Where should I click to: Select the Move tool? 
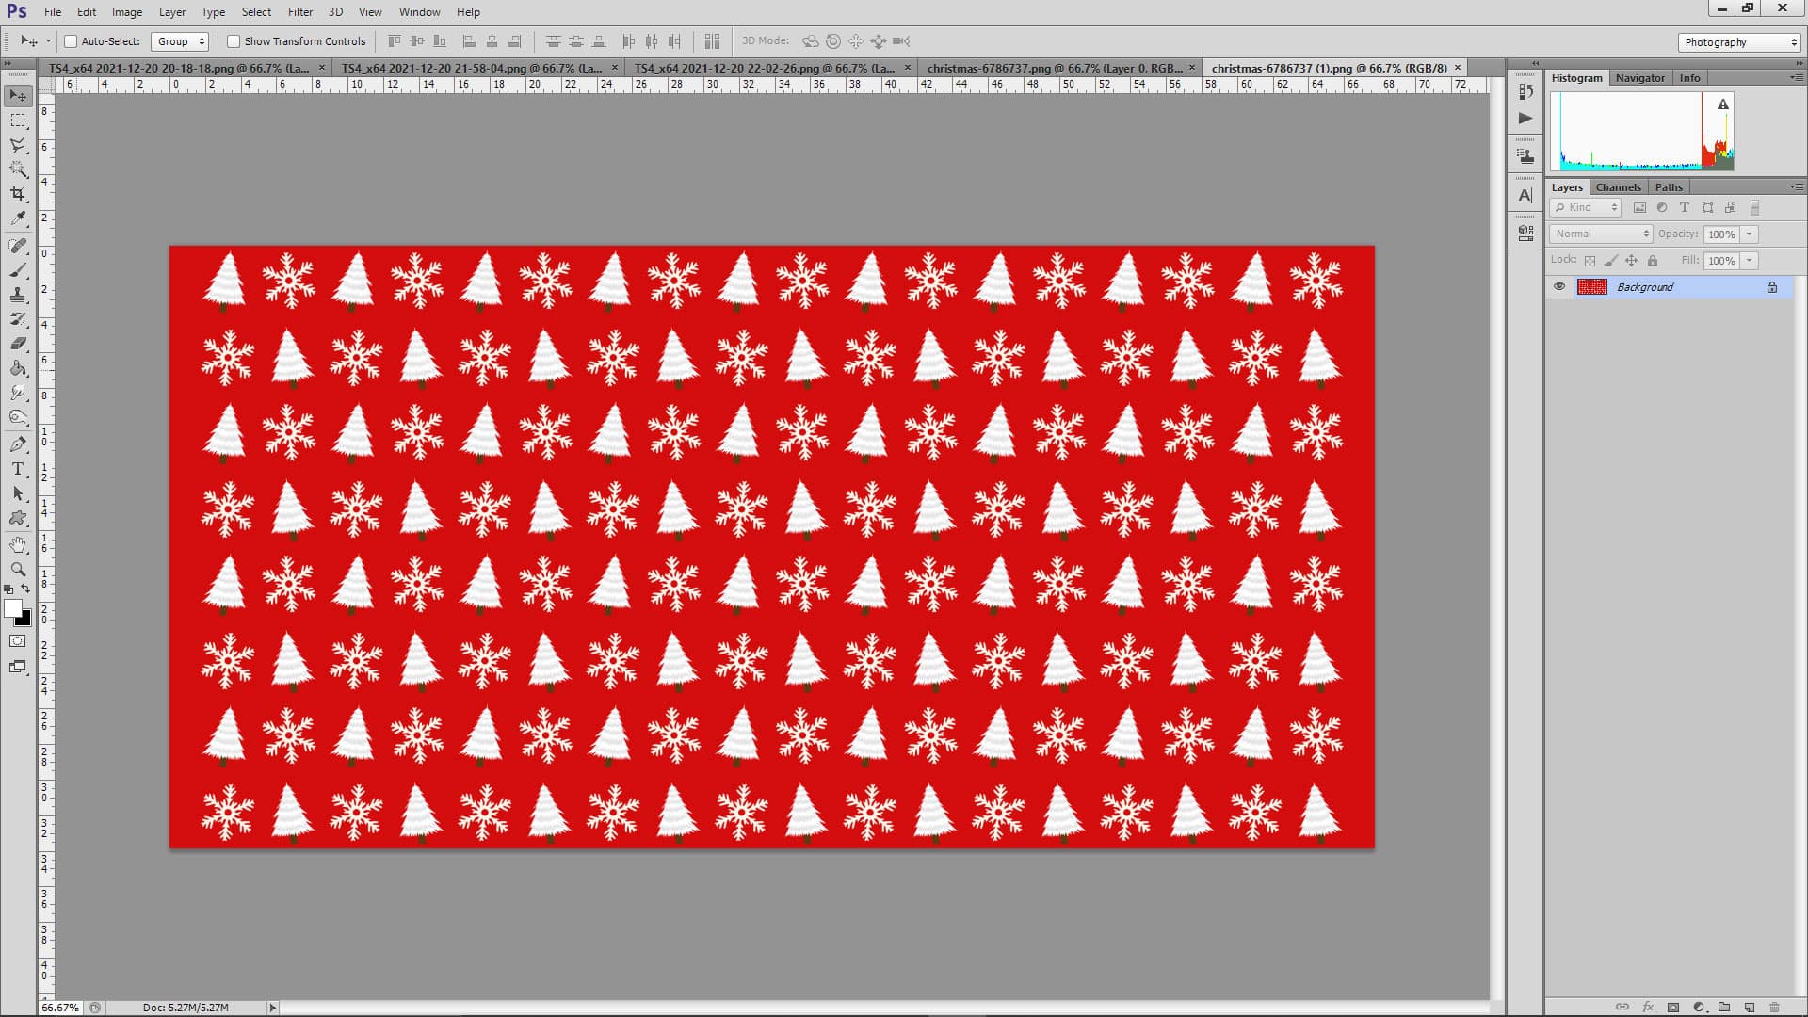[x=18, y=95]
